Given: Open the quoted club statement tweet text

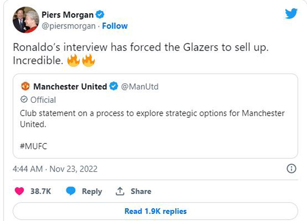Looking at the screenshot, I should tap(152, 118).
